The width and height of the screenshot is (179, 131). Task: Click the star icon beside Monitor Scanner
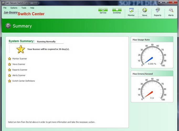click(10, 59)
